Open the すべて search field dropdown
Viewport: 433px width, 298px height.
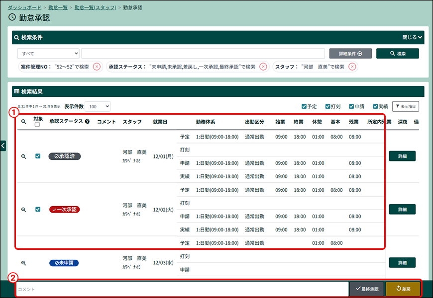pos(48,54)
